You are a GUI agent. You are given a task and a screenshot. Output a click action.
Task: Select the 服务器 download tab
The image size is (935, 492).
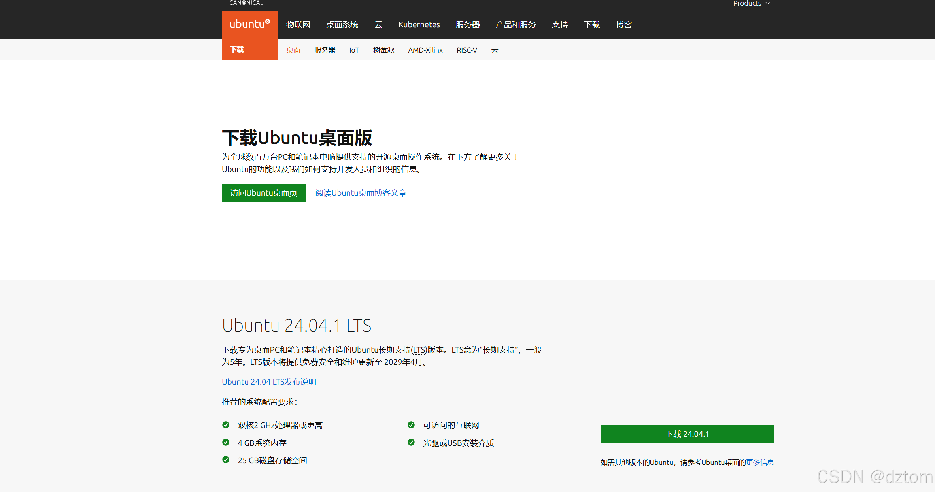click(325, 50)
